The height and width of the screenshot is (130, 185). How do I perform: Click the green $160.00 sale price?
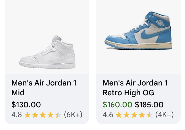[x=117, y=105]
